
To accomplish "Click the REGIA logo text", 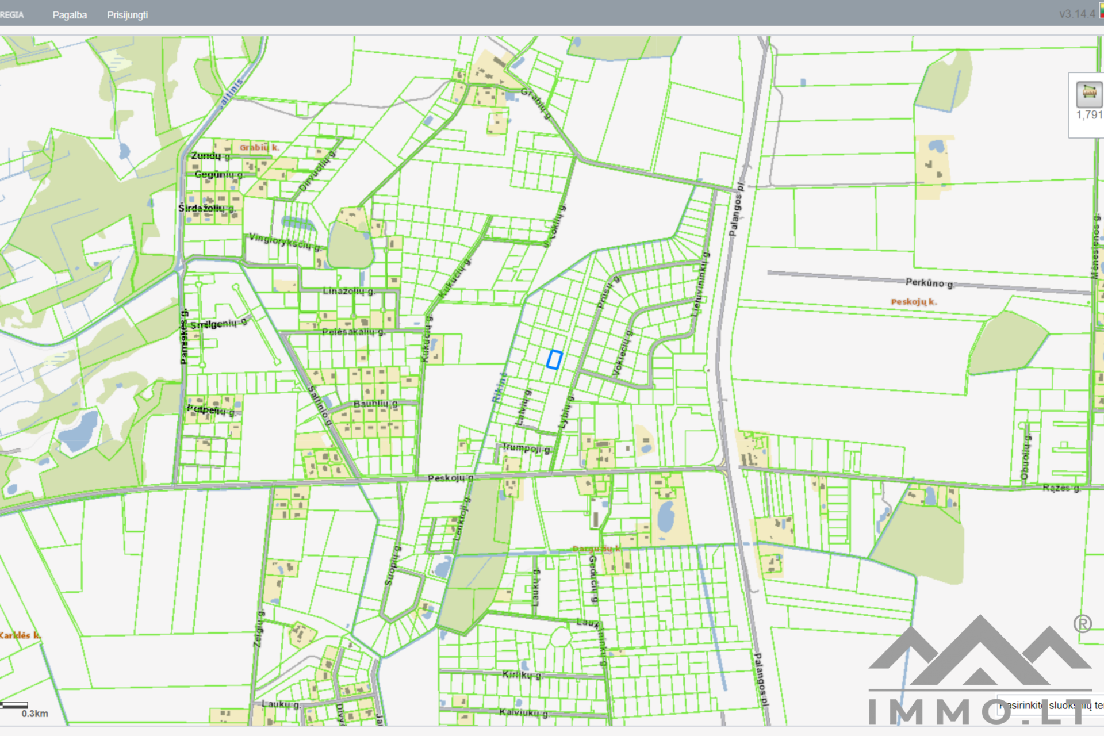I will pyautogui.click(x=11, y=15).
